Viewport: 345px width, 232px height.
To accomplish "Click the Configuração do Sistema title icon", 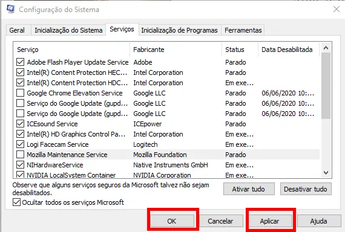I will tap(10, 9).
